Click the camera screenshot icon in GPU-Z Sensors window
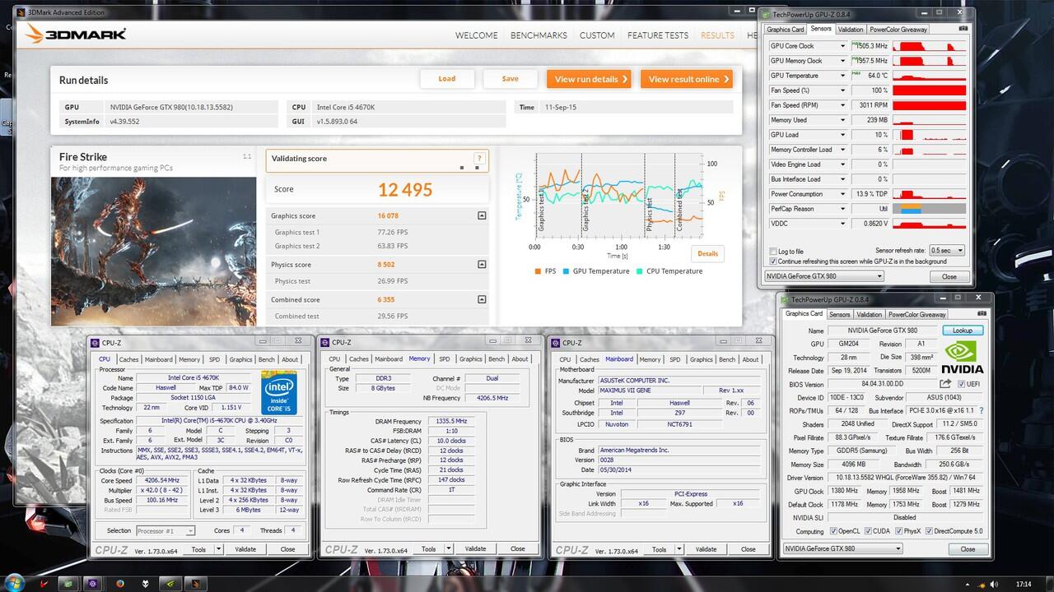Viewport: 1054px width, 592px height. tap(963, 29)
